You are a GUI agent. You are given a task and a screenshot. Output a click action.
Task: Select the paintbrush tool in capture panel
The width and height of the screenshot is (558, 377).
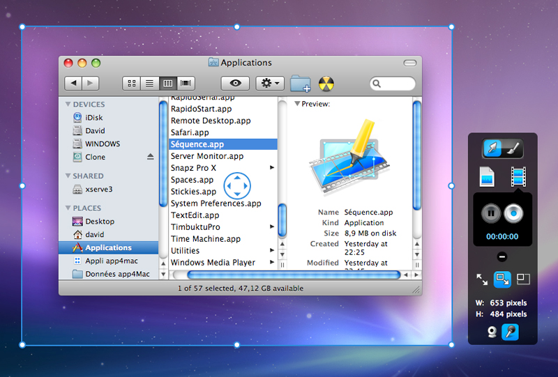(513, 148)
